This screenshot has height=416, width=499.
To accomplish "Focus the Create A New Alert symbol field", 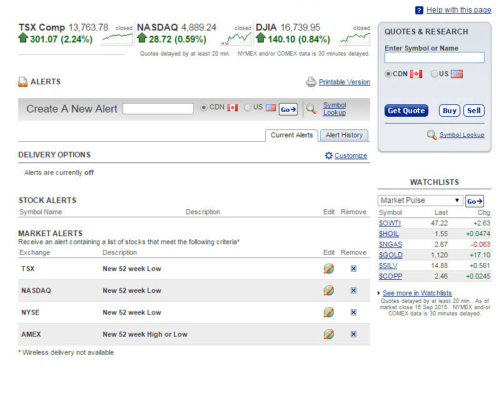I will coord(158,108).
